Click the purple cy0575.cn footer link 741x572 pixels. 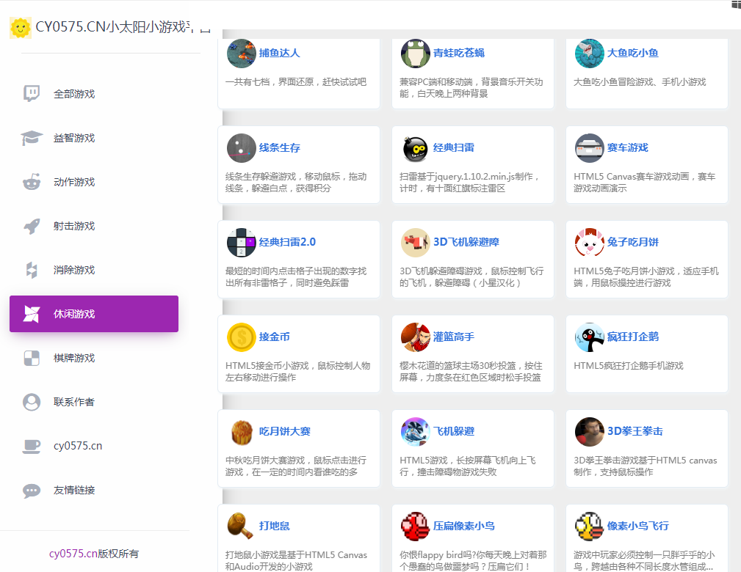73,553
